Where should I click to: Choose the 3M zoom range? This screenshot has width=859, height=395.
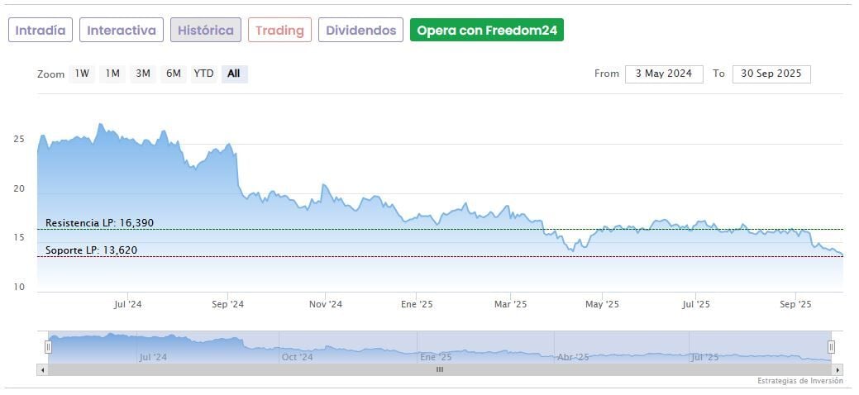click(x=143, y=74)
